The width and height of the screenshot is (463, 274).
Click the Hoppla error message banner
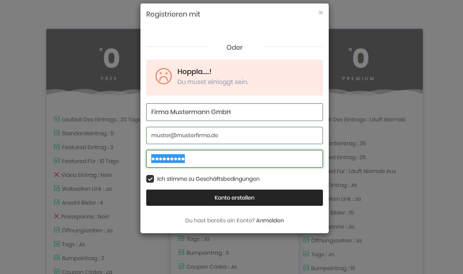tap(235, 77)
